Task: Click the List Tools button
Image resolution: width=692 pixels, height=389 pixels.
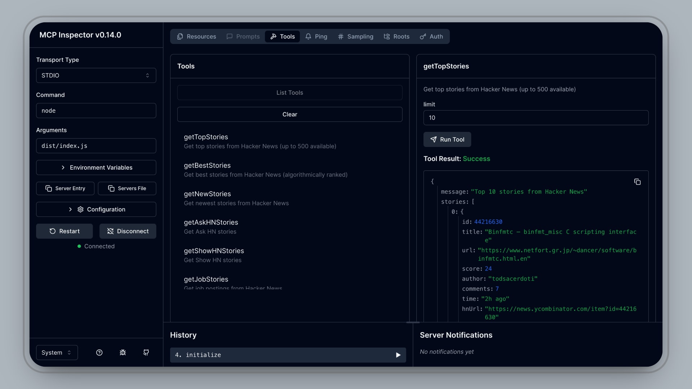Action: [x=289, y=93]
